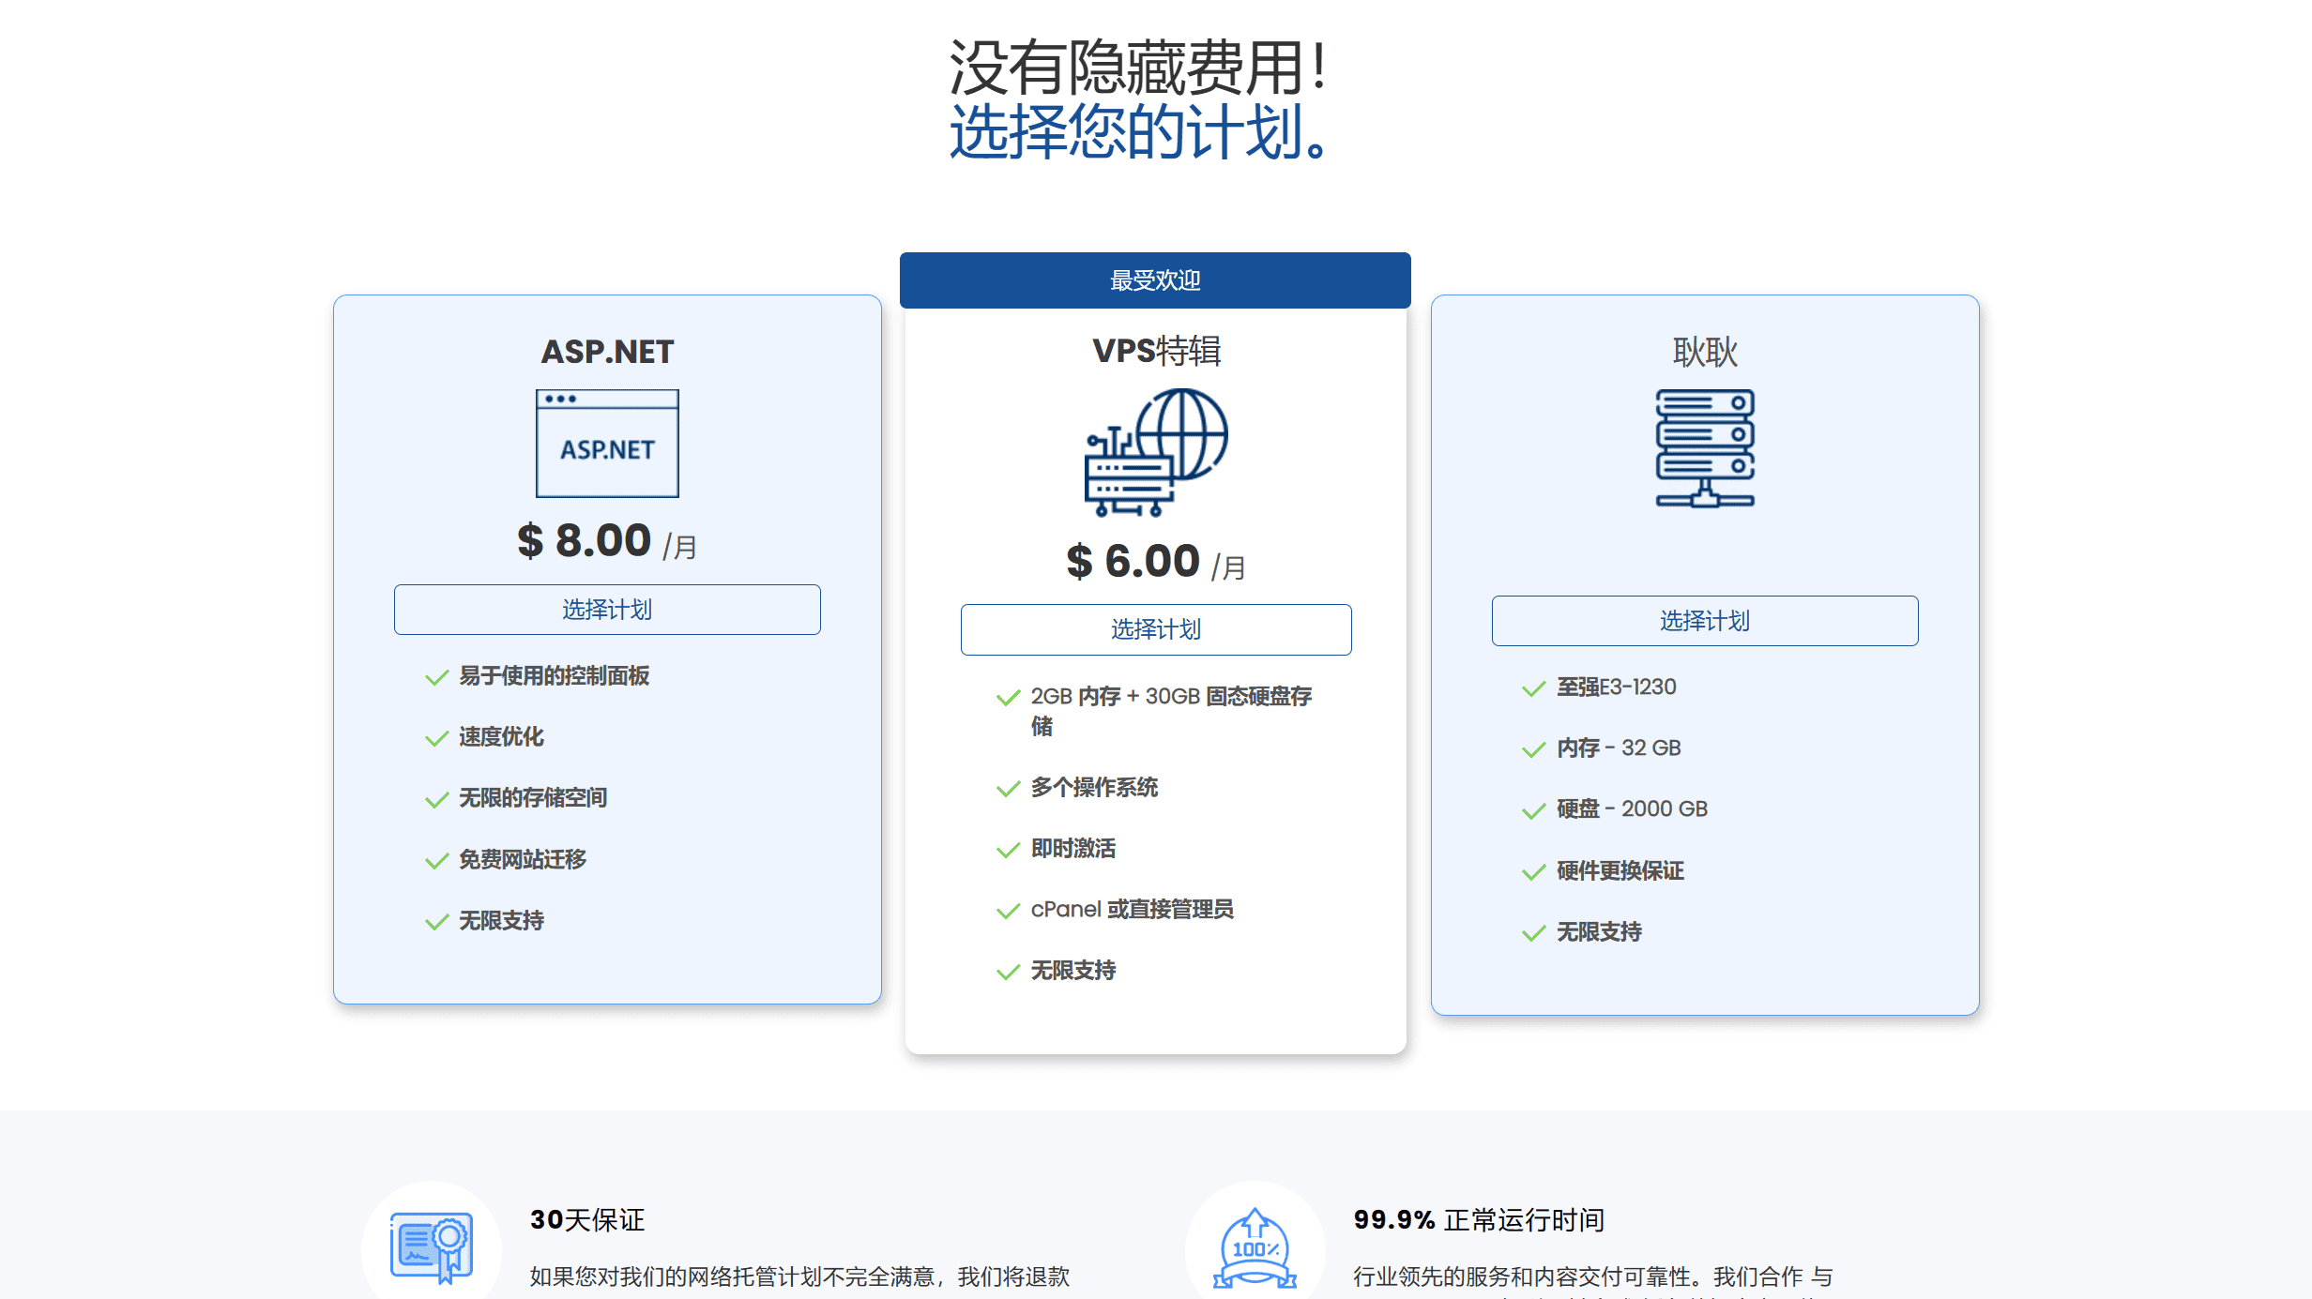This screenshot has width=2312, height=1299.
Task: Click checkmark next to 无限的存储空间
Action: tap(436, 799)
